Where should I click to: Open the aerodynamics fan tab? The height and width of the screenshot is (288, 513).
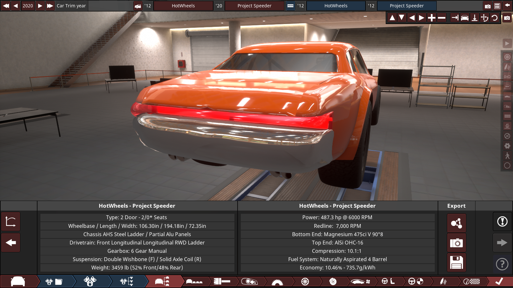[x=360, y=281]
